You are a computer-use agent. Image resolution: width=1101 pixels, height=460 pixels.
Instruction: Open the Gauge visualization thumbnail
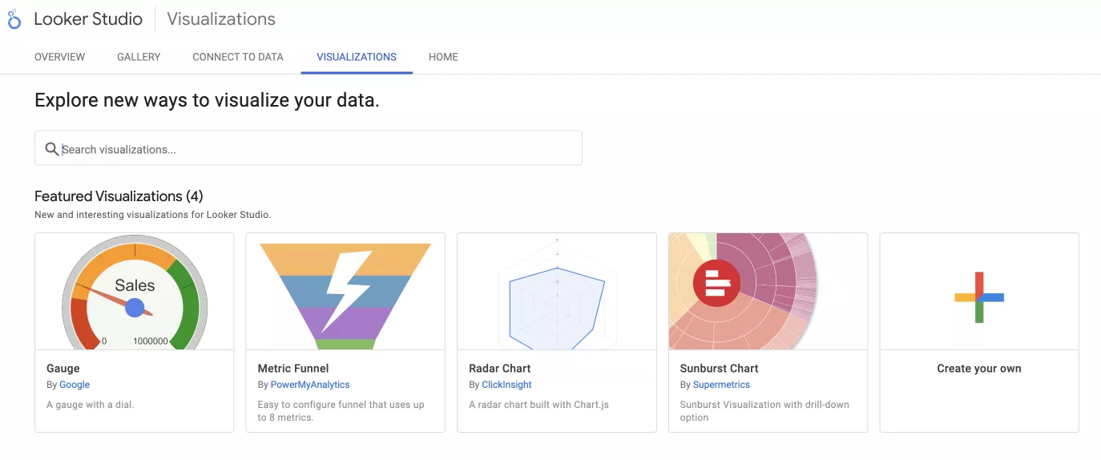click(135, 292)
